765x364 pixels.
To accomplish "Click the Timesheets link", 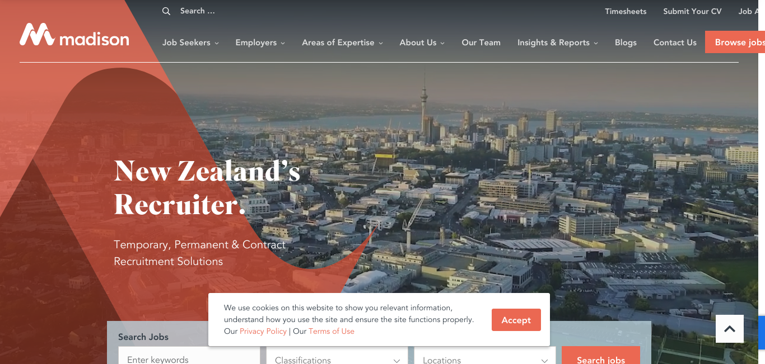I will (626, 11).
